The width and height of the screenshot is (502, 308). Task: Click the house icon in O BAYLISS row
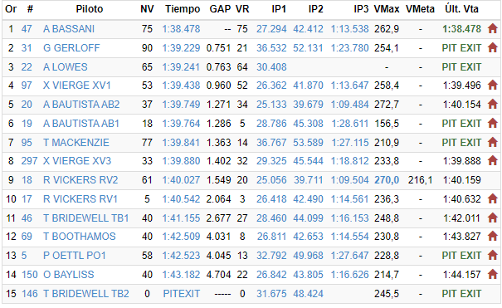[x=492, y=275]
